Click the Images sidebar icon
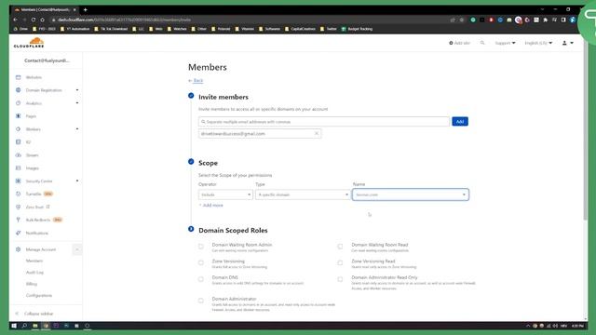Image resolution: width=596 pixels, height=335 pixels. (18, 167)
